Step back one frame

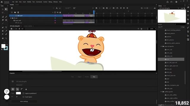pyautogui.click(x=121, y=8)
